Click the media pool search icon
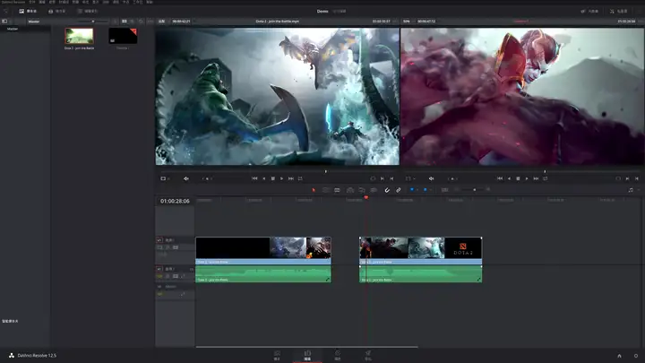The image size is (645, 363). click(x=142, y=22)
